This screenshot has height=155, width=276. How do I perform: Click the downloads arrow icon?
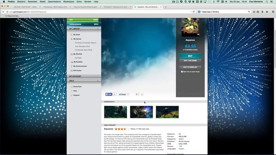point(263,12)
